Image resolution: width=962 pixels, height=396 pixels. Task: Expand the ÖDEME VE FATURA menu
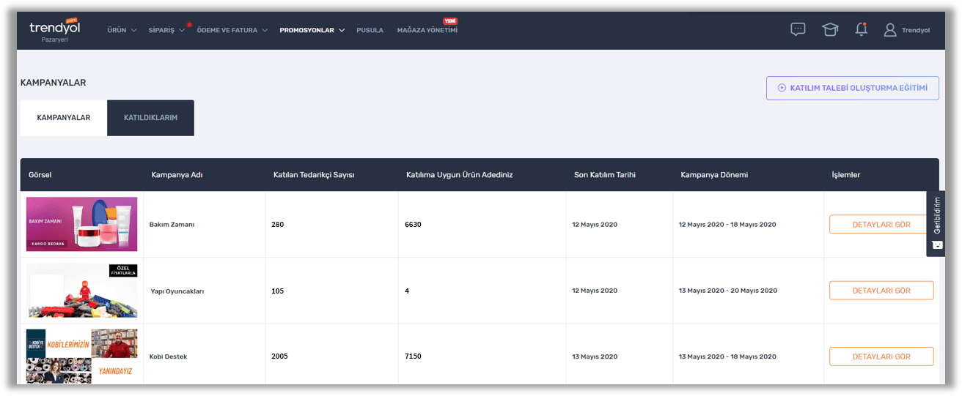pos(232,31)
